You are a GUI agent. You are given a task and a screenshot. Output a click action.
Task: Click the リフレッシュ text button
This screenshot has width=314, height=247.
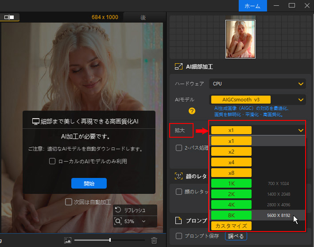tap(135, 210)
